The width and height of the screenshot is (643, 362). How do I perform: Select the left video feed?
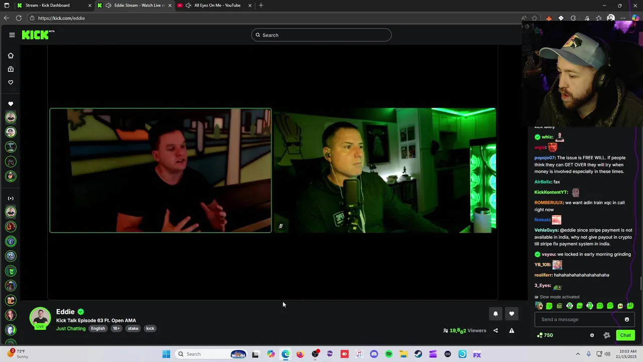pyautogui.click(x=161, y=170)
